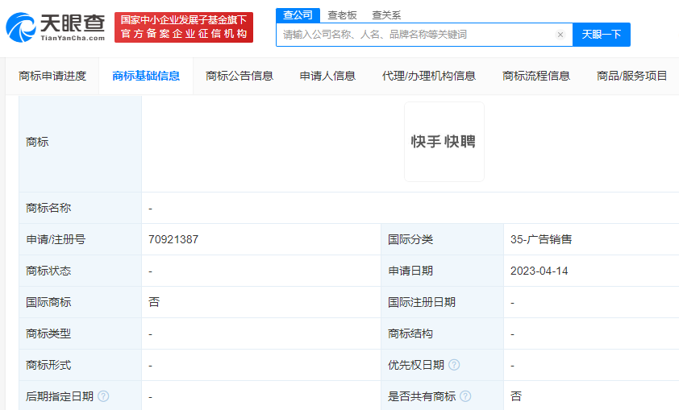
Task: Click the 否 value beside 国际商标
Action: point(154,302)
